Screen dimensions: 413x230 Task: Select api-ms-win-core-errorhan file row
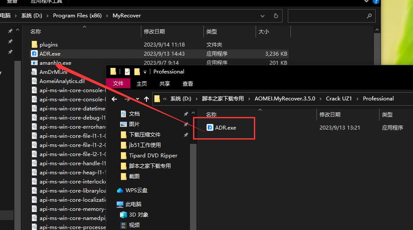(x=68, y=127)
